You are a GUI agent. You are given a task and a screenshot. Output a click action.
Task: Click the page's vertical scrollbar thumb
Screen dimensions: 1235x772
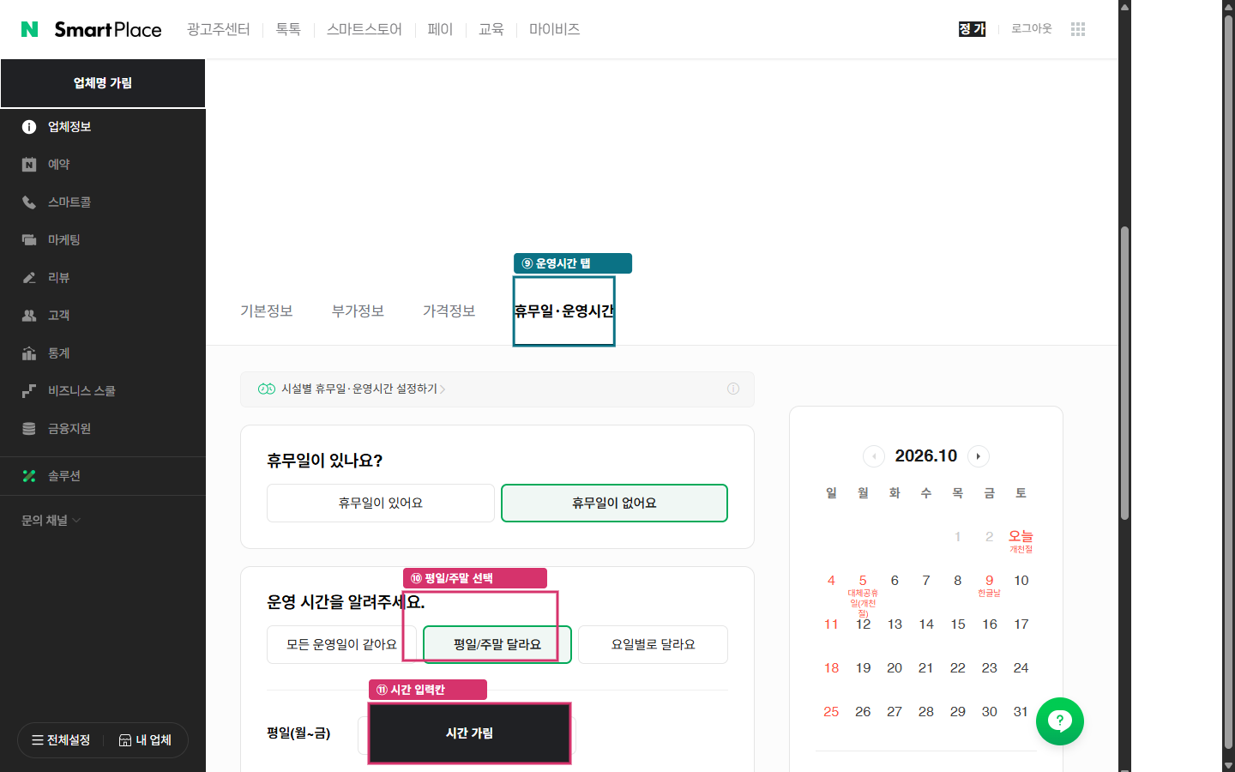coord(1124,373)
